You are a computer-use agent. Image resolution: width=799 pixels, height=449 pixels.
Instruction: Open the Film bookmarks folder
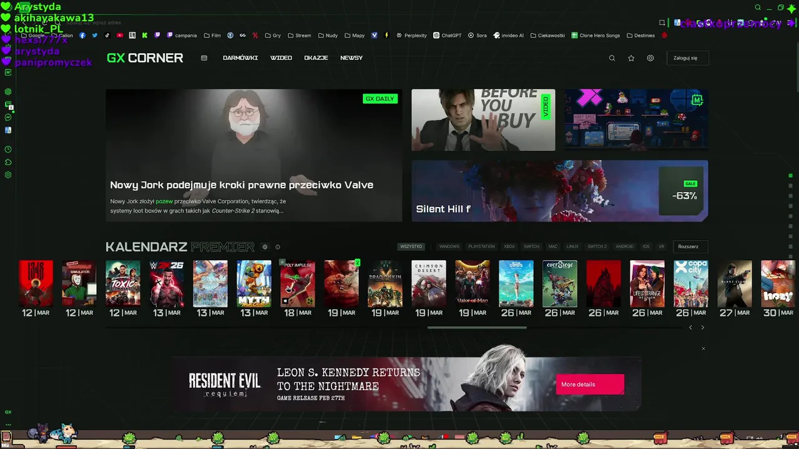tap(212, 36)
